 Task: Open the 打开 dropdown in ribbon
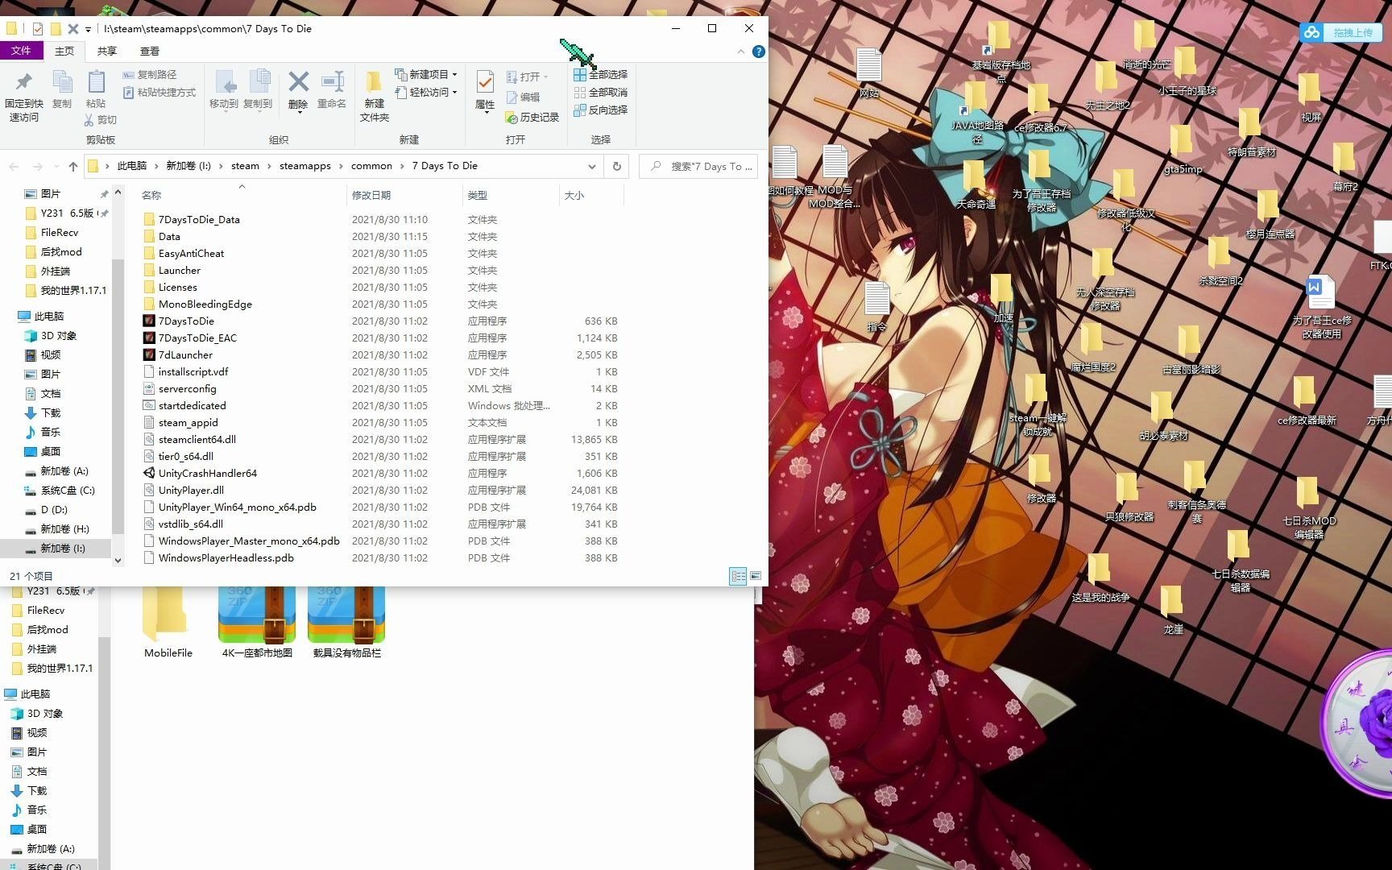(528, 77)
